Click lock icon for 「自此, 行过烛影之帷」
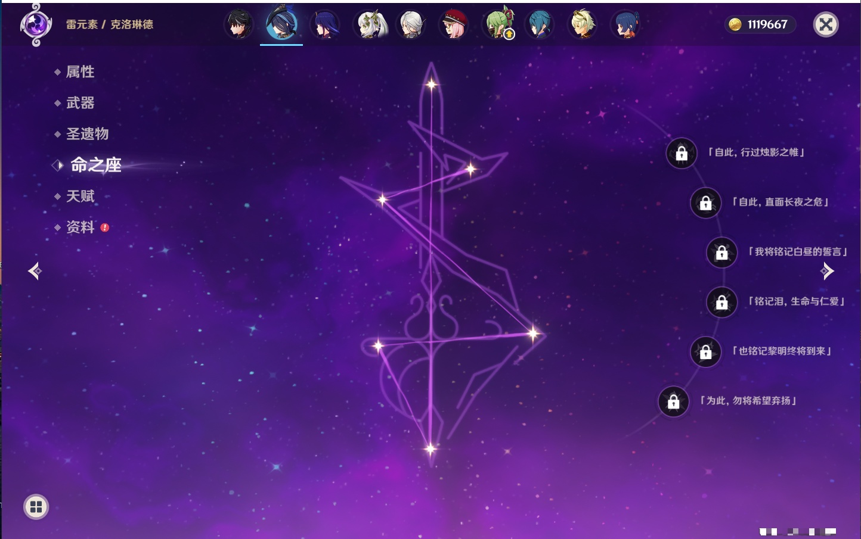The width and height of the screenshot is (861, 539). (682, 154)
